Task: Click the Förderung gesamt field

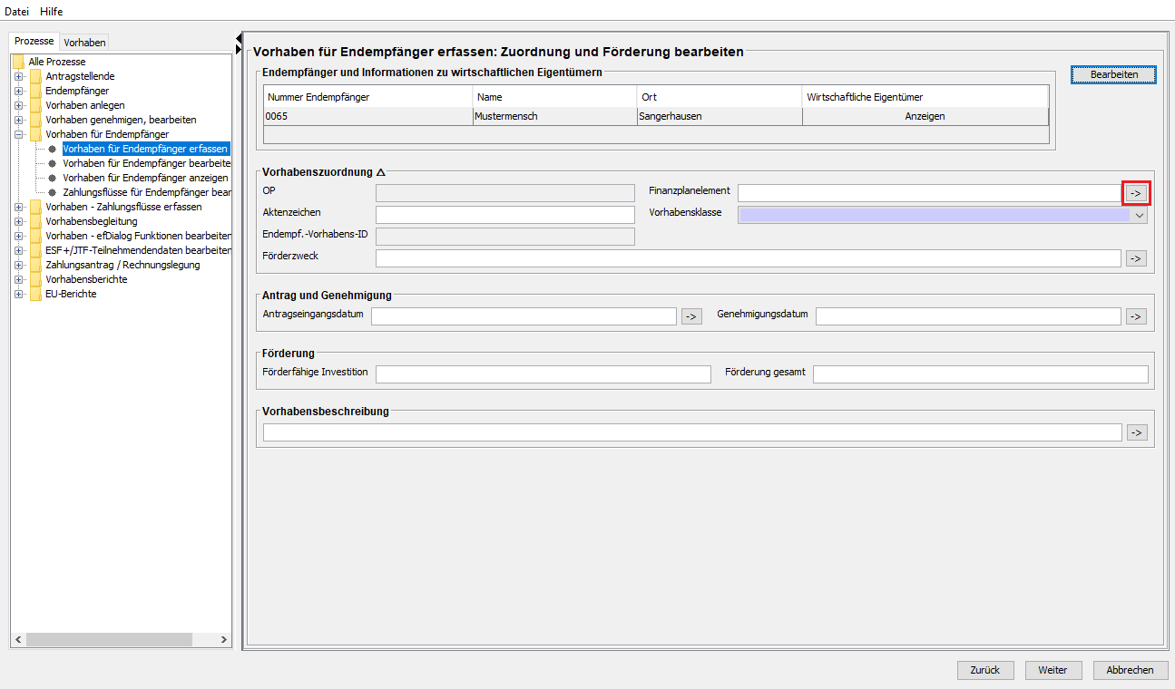Action: 981,374
